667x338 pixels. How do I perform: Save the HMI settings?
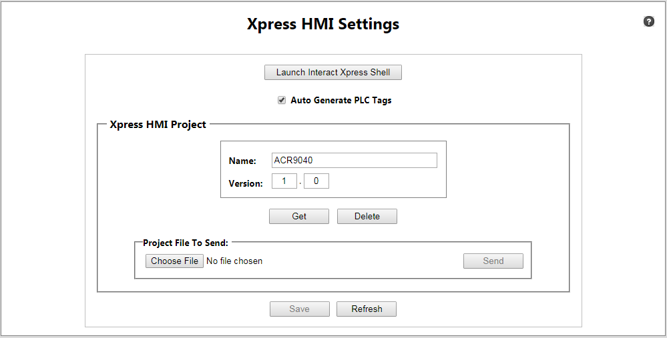[x=300, y=309]
